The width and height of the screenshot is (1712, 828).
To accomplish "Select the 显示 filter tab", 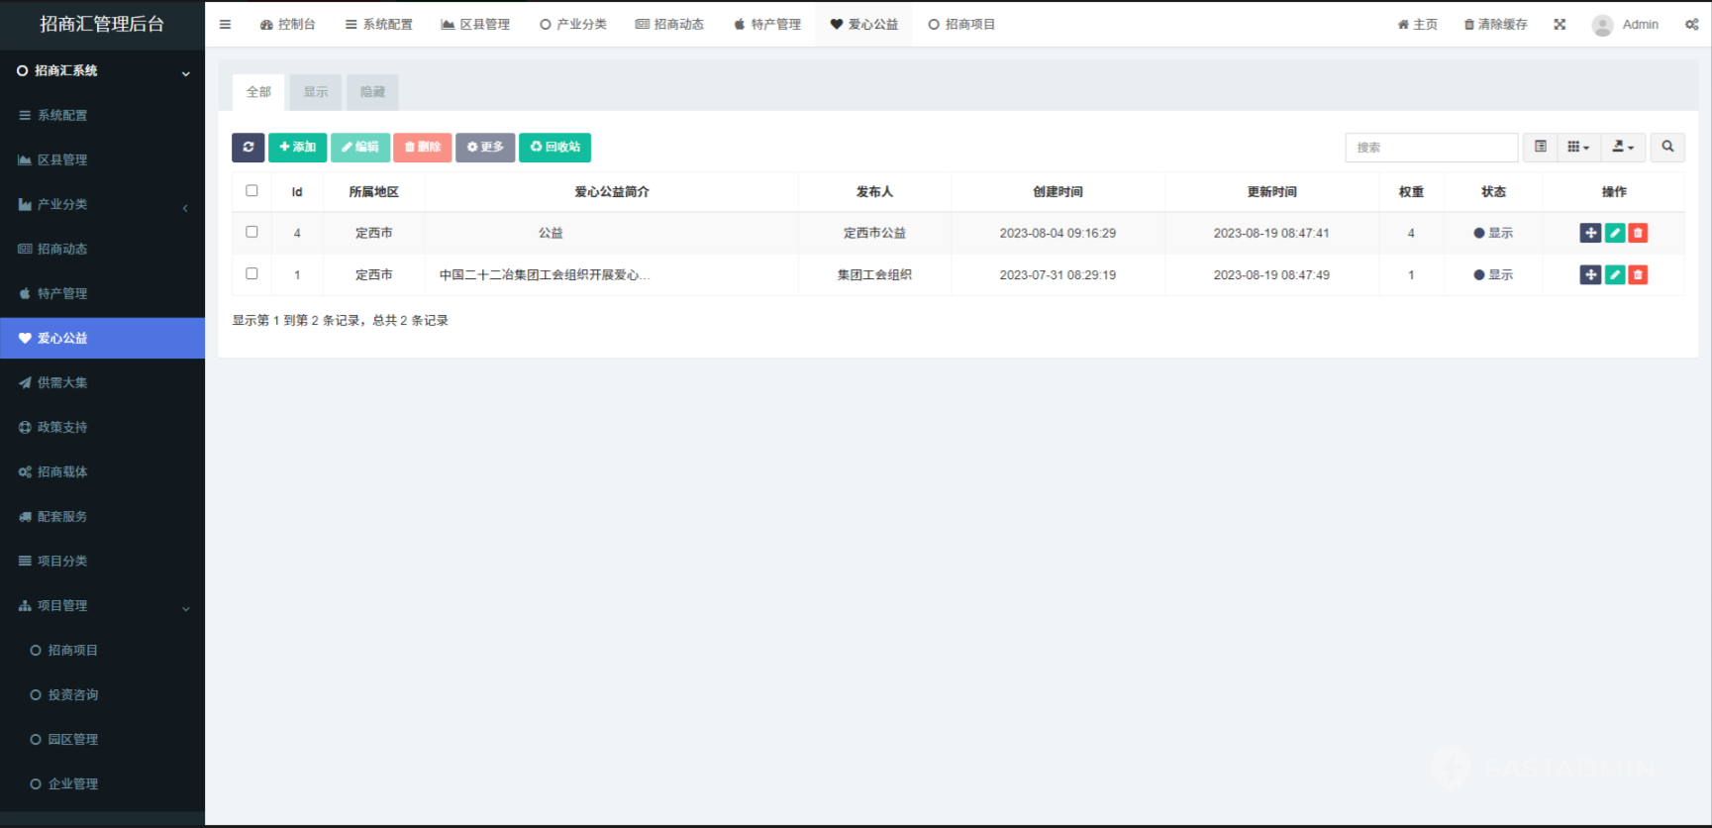I will 316,92.
